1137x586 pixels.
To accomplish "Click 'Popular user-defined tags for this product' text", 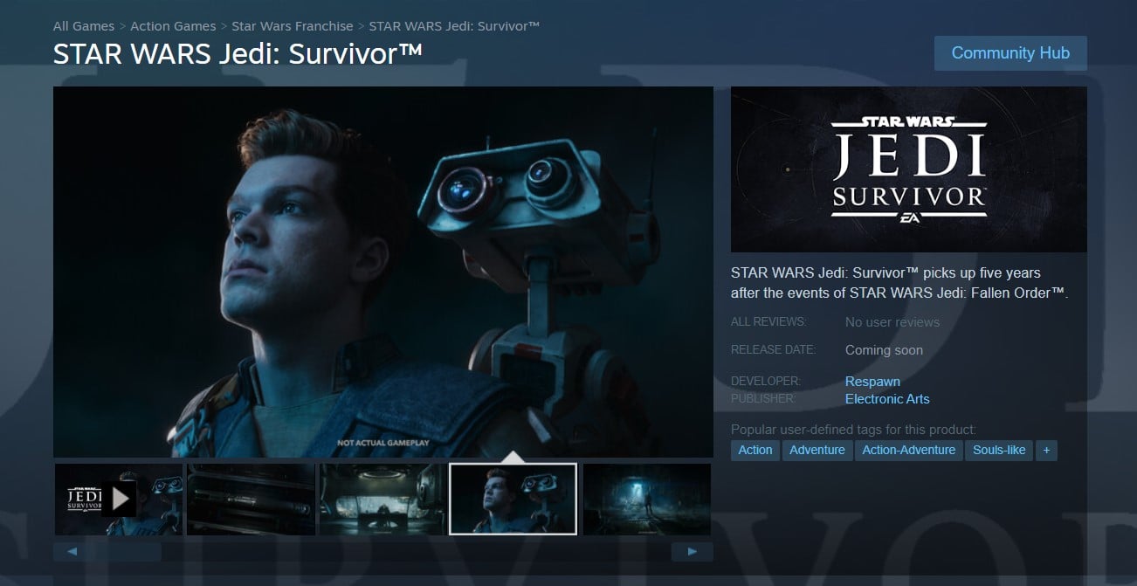I will pyautogui.click(x=853, y=429).
